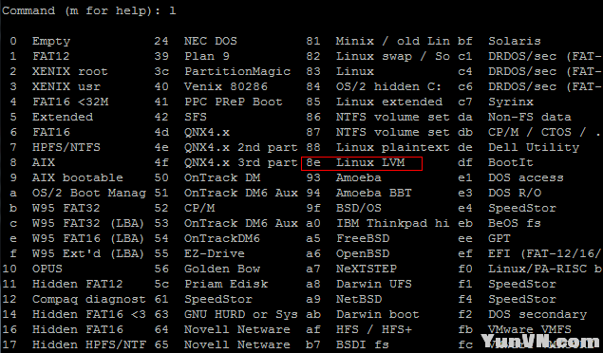
Task: Select 'HFS / HFS+' entry
Action: point(373,329)
